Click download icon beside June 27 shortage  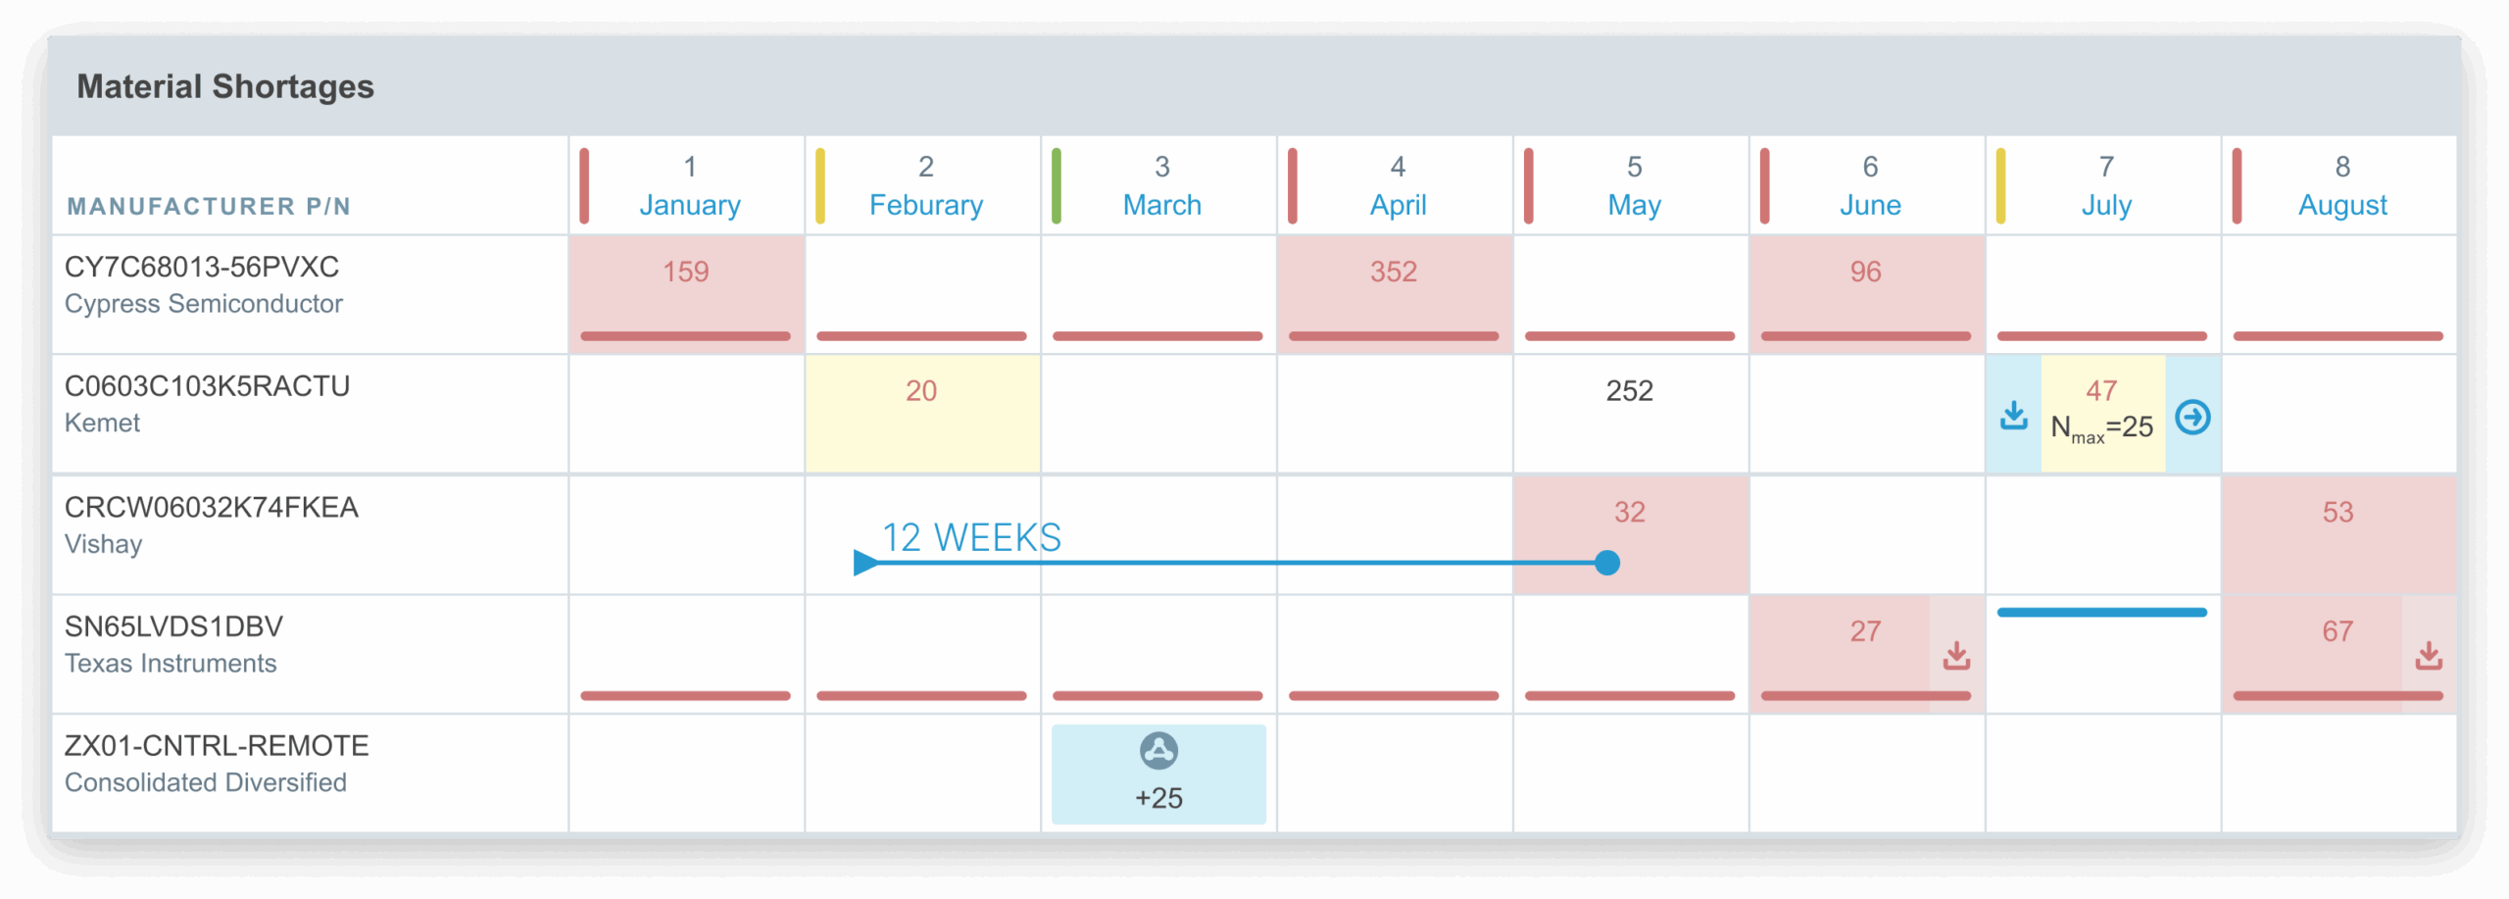pyautogui.click(x=1956, y=655)
